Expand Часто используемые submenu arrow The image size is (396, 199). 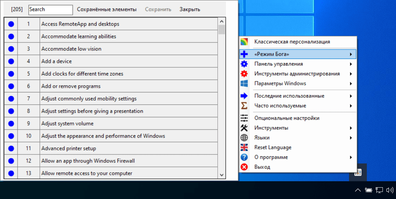(351, 106)
